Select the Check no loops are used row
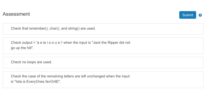This screenshot has width=206, height=106. (x=103, y=63)
